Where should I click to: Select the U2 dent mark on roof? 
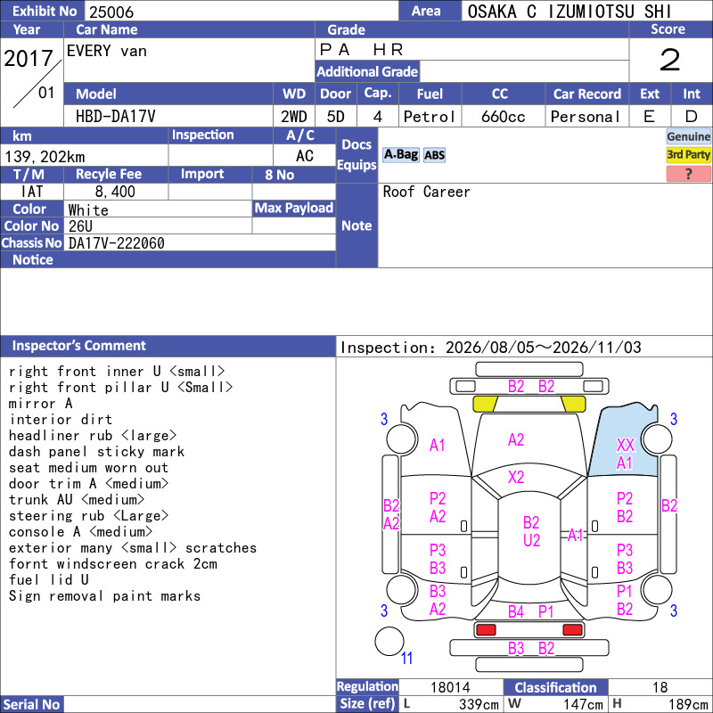531,540
